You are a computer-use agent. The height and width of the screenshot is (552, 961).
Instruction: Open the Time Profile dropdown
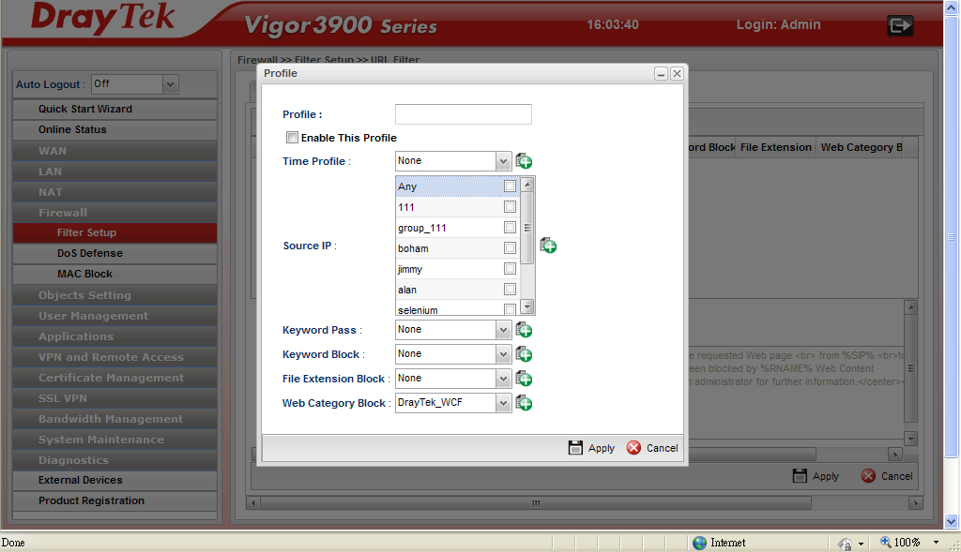click(x=503, y=161)
